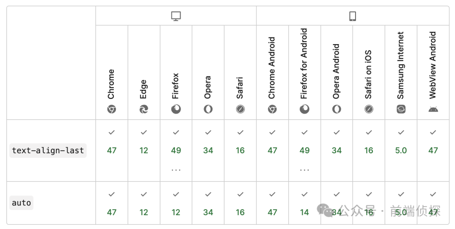Click Firefox for Android 14 auto cell
The width and height of the screenshot is (455, 229).
(305, 212)
